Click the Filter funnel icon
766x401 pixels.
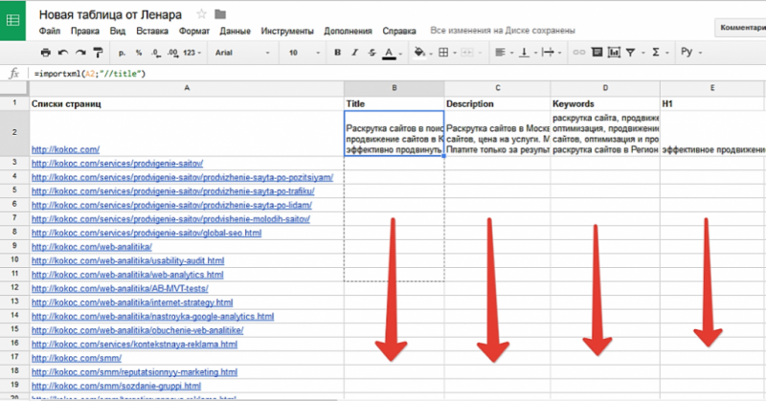(x=631, y=53)
